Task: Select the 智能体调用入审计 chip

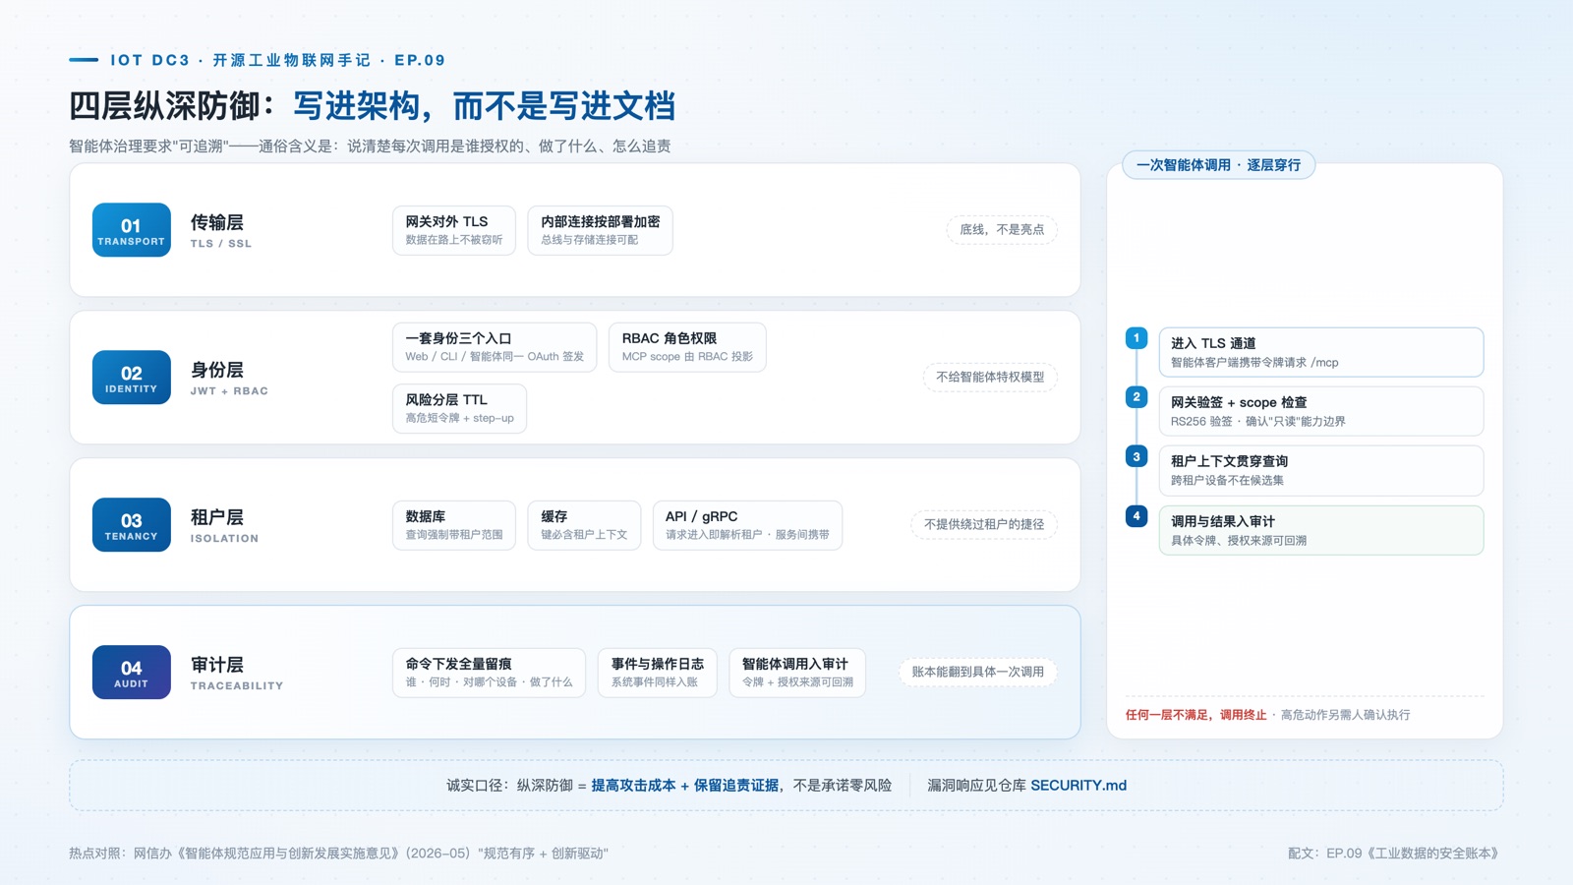Action: [797, 673]
